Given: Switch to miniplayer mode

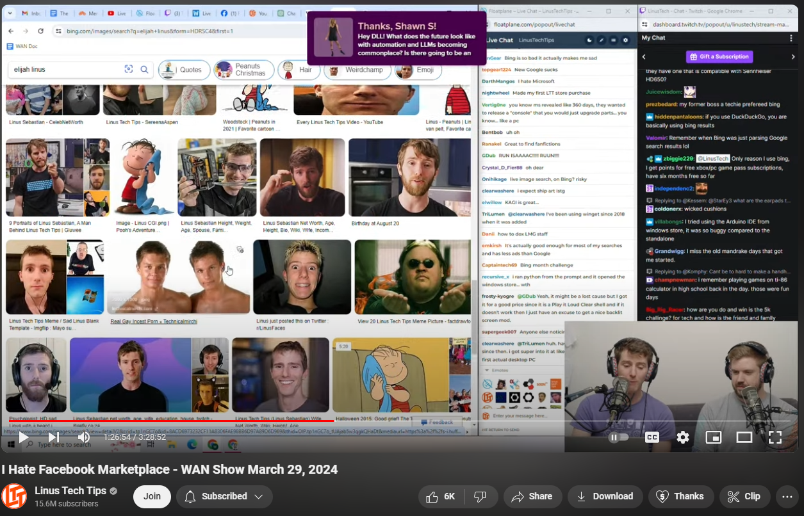Looking at the screenshot, I should coord(714,437).
